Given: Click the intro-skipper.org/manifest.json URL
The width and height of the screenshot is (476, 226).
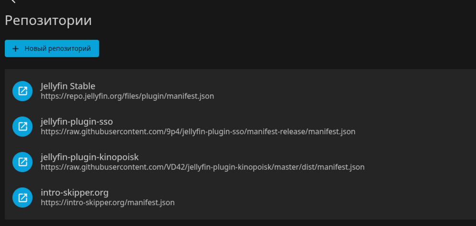Looking at the screenshot, I should [x=108, y=202].
